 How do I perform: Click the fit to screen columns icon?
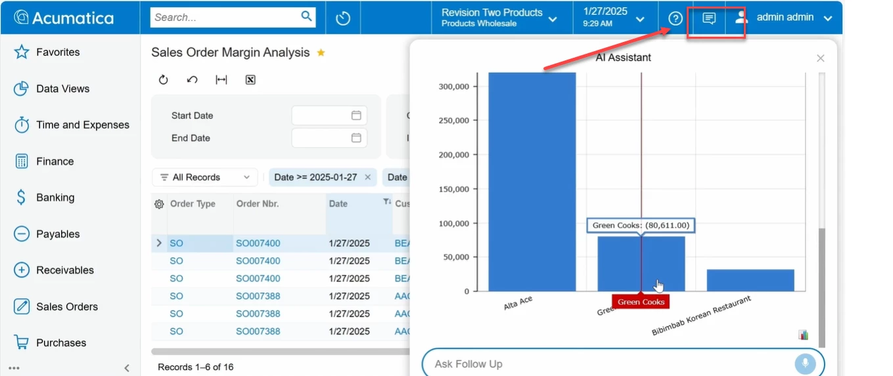pyautogui.click(x=221, y=80)
